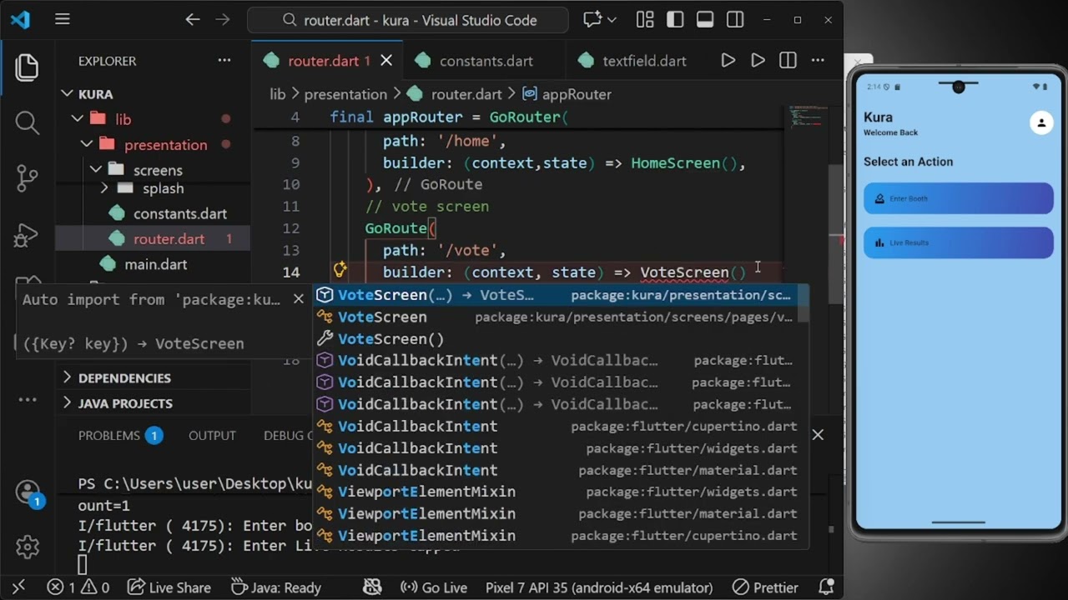Tap Live Results button in emulator
This screenshot has height=600, width=1068.
tap(958, 242)
